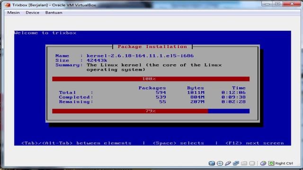Viewport: 303px width, 170px height.
Task: Click the Package Installation dialog title
Action: click(x=152, y=47)
